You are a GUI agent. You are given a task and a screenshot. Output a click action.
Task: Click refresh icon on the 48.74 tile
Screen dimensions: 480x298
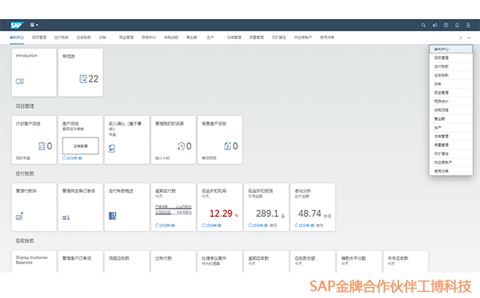(296, 226)
